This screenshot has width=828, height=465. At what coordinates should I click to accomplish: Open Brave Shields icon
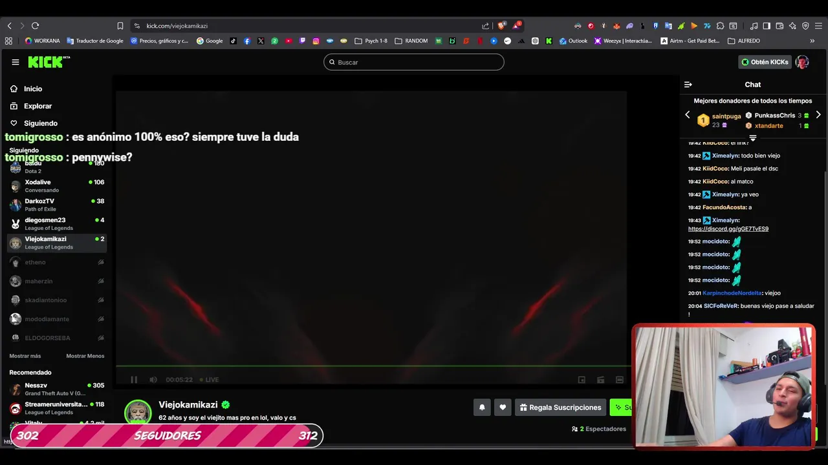point(501,26)
